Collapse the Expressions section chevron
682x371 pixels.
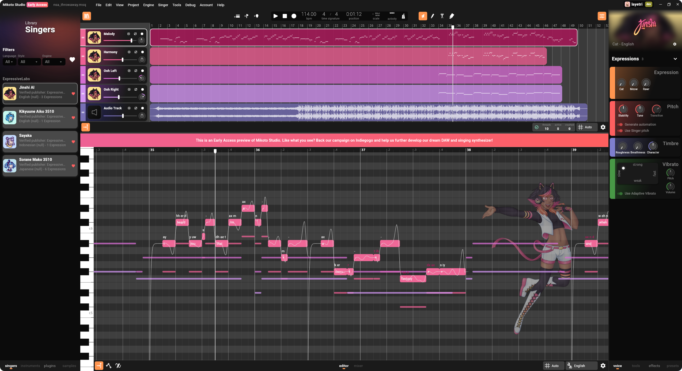(x=675, y=59)
